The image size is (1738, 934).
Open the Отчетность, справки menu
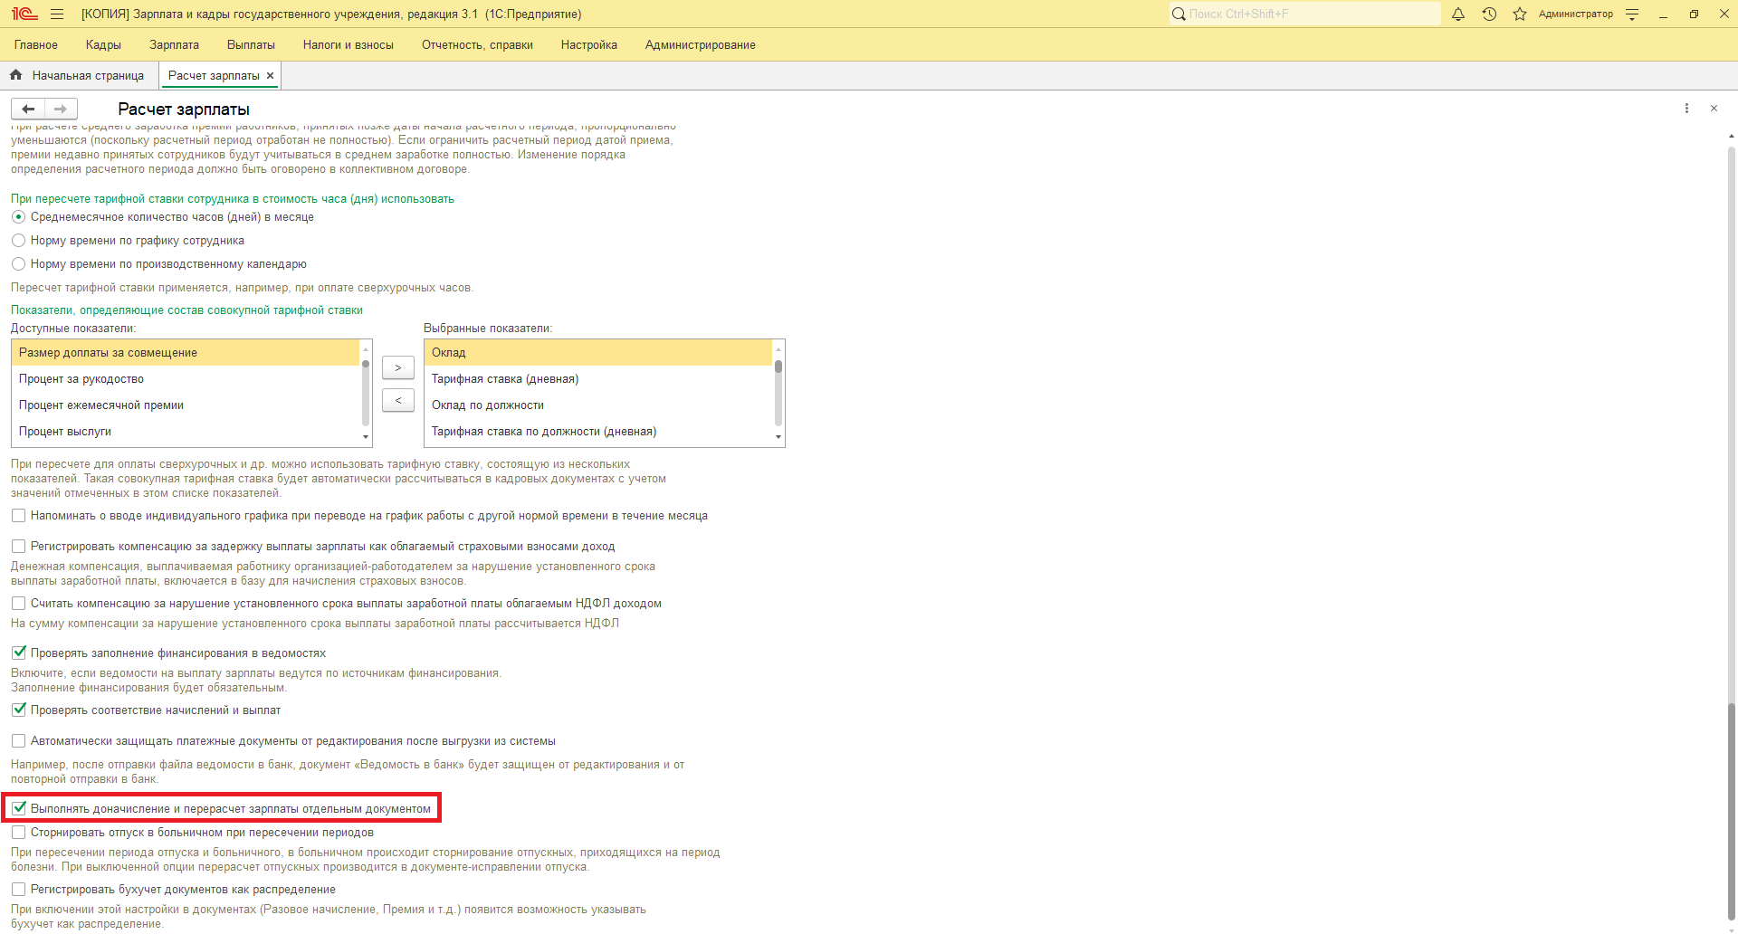pyautogui.click(x=477, y=44)
